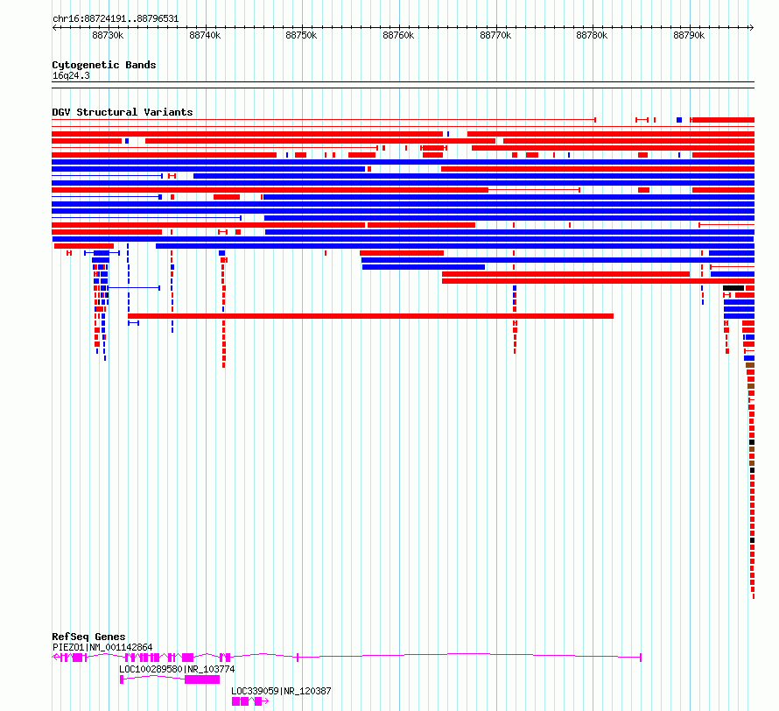
Task: Open the Cytogenetic Bands track title
Action: pyautogui.click(x=104, y=65)
